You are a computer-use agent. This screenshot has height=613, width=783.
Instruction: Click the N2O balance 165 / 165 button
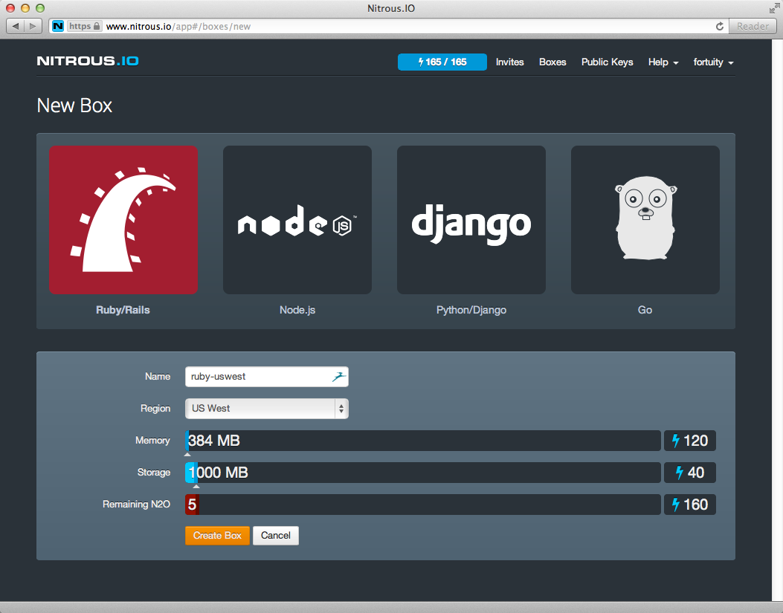tap(442, 62)
